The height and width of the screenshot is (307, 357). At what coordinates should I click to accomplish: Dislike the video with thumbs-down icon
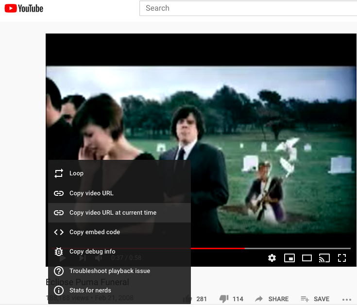[x=224, y=299]
